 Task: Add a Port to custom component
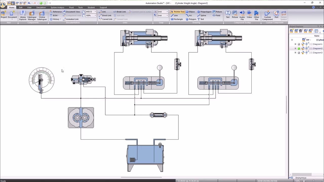pos(276,15)
